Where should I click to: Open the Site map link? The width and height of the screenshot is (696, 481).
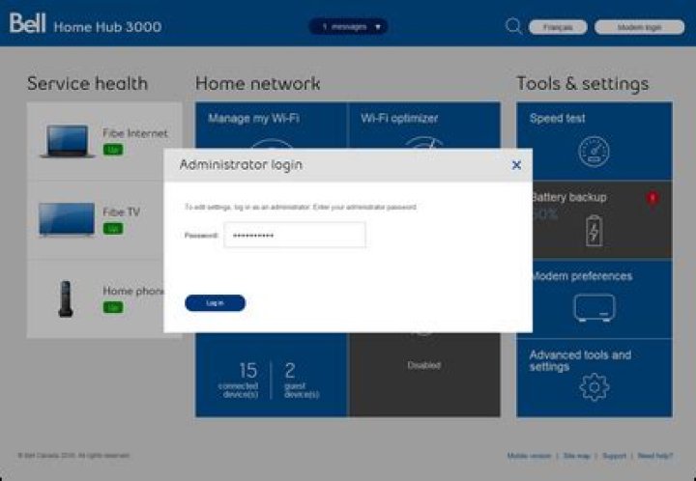click(576, 456)
